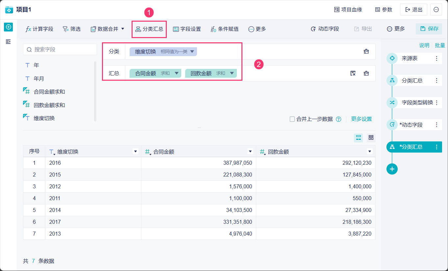
Task: Click the 搜索字段 search box
Action: (x=60, y=50)
